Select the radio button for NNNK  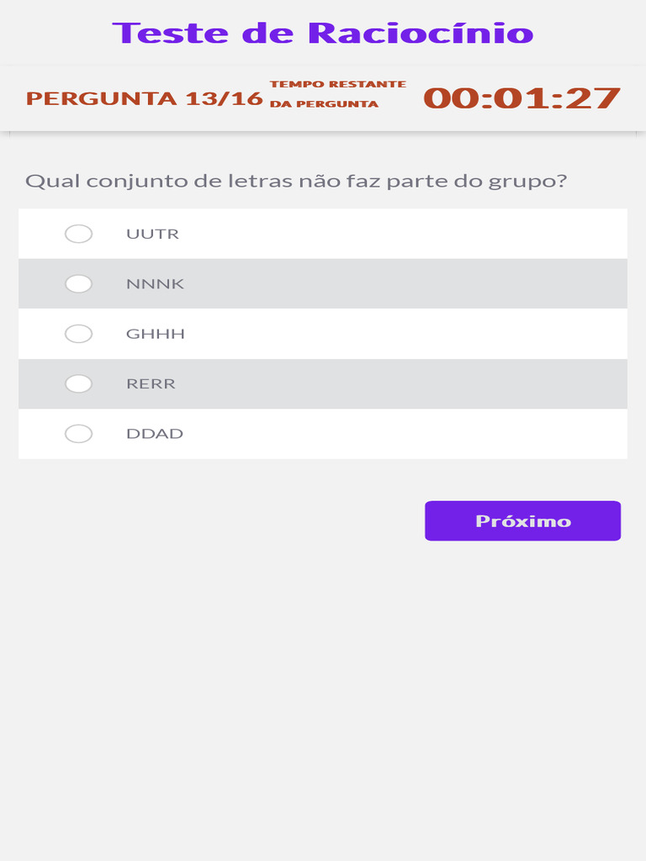click(x=79, y=284)
